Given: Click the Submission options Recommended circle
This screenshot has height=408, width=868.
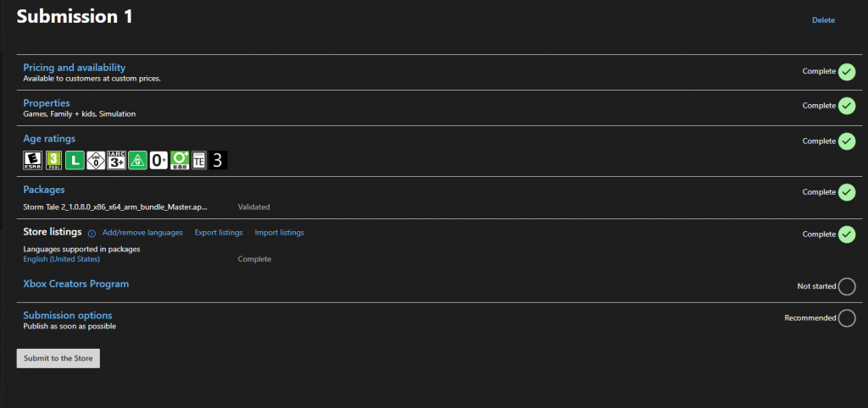Looking at the screenshot, I should tap(846, 318).
